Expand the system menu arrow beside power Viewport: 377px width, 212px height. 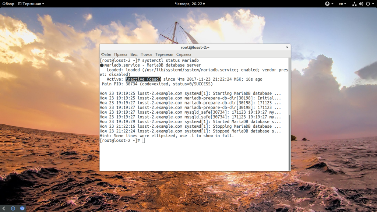(373, 4)
